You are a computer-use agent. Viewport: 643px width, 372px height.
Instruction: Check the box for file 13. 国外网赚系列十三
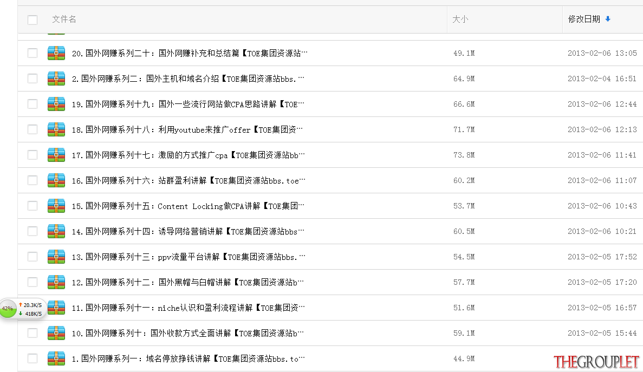[33, 257]
